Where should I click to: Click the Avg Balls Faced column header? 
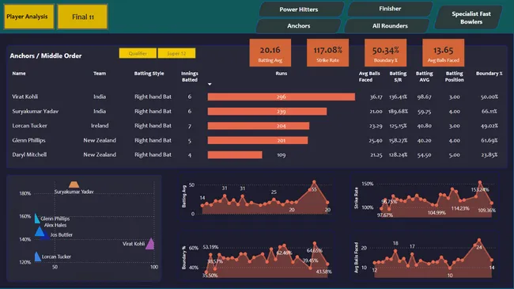point(369,77)
